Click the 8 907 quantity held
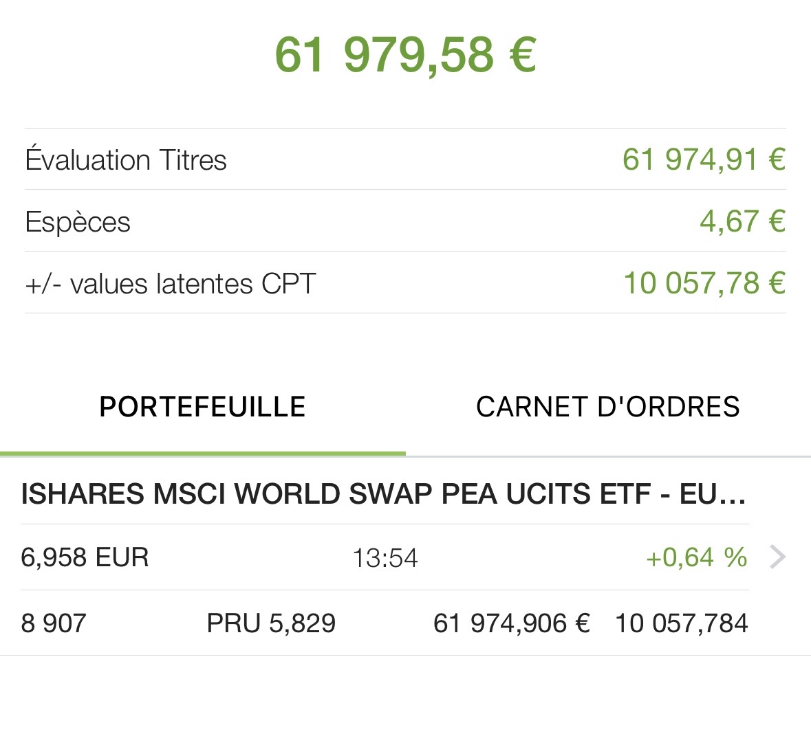This screenshot has height=736, width=811. click(x=53, y=623)
